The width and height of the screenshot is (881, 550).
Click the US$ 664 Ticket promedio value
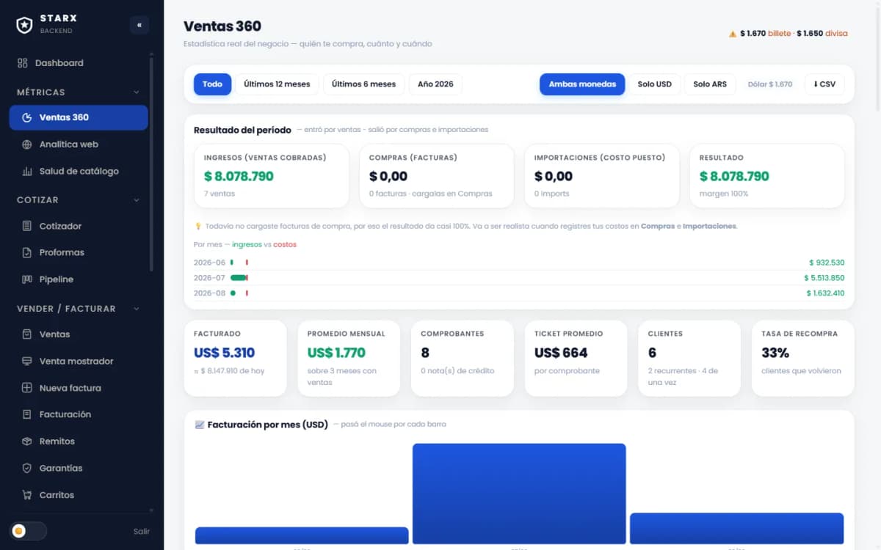(x=562, y=353)
